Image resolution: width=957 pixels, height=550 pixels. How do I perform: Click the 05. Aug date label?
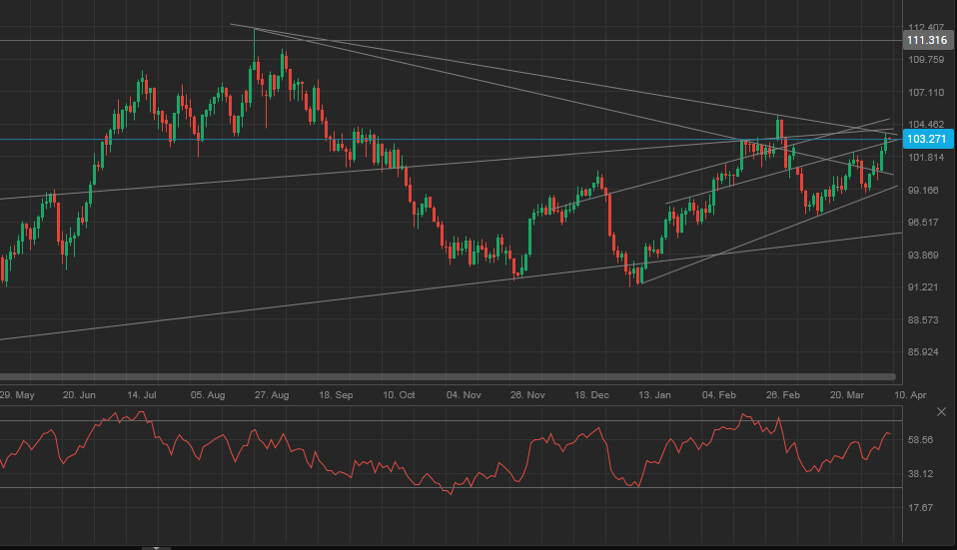pos(208,395)
